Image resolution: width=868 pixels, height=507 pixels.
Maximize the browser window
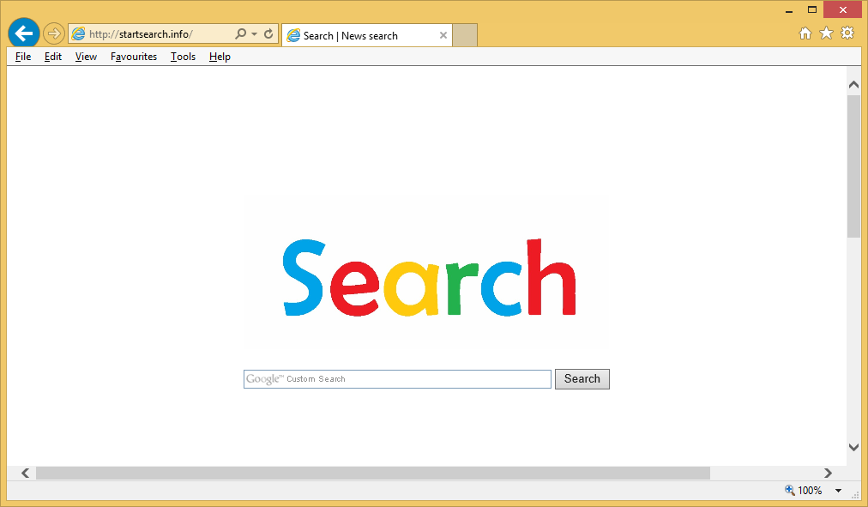tap(812, 10)
